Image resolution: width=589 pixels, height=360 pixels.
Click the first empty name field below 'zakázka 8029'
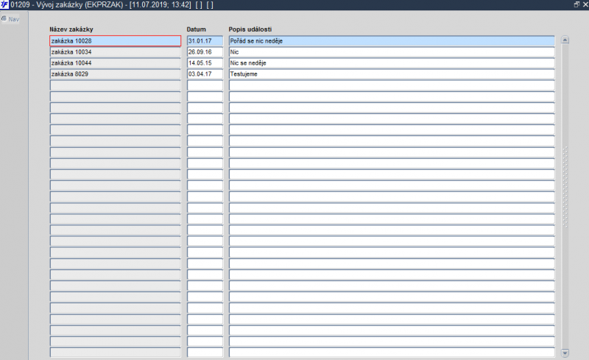point(116,85)
